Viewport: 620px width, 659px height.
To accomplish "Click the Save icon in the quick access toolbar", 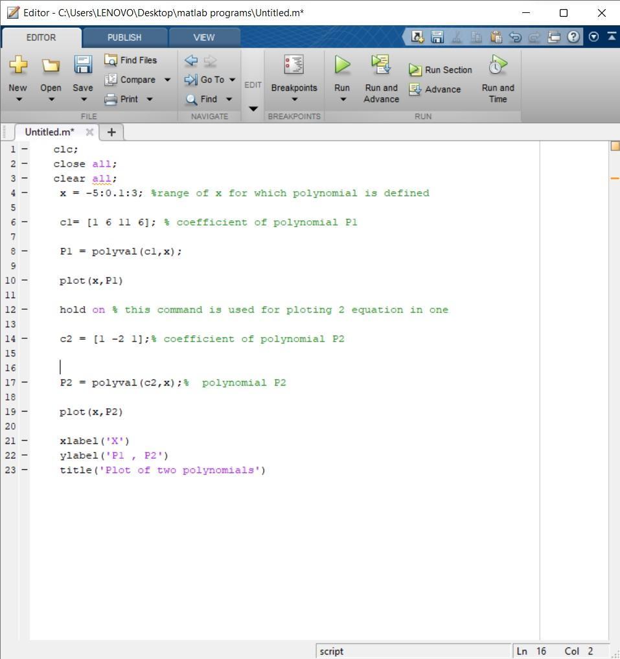I will pos(437,37).
